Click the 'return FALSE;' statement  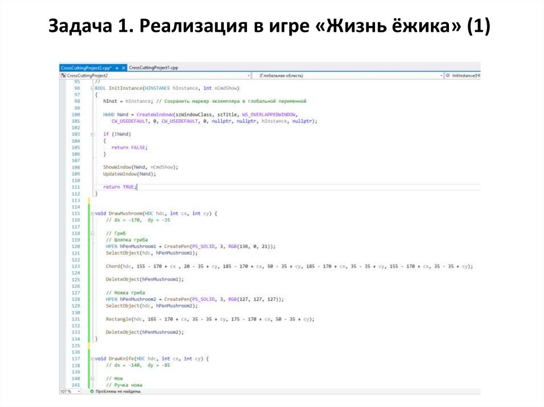[130, 148]
